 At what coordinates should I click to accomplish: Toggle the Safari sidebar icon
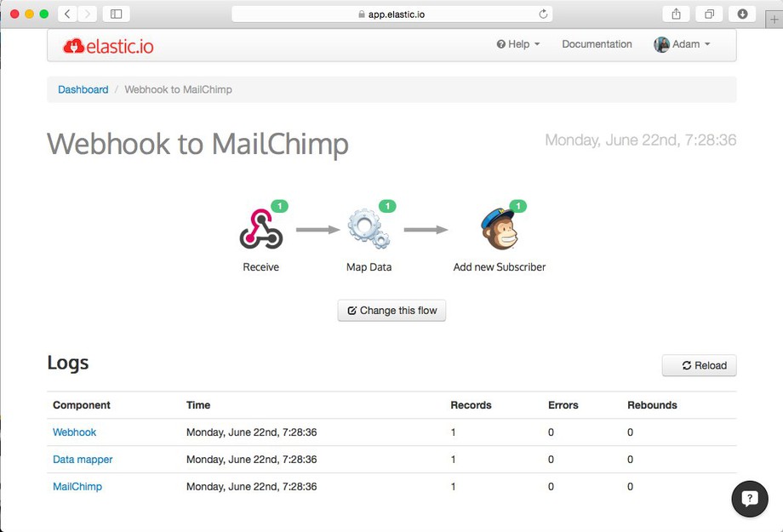(x=116, y=14)
